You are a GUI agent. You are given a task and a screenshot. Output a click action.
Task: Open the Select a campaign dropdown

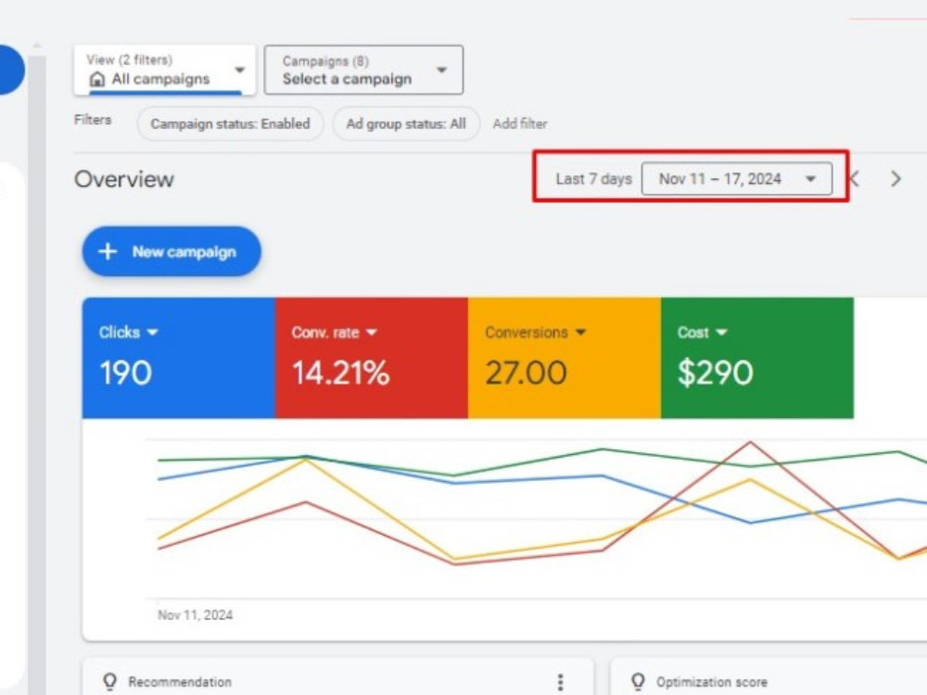pyautogui.click(x=363, y=69)
